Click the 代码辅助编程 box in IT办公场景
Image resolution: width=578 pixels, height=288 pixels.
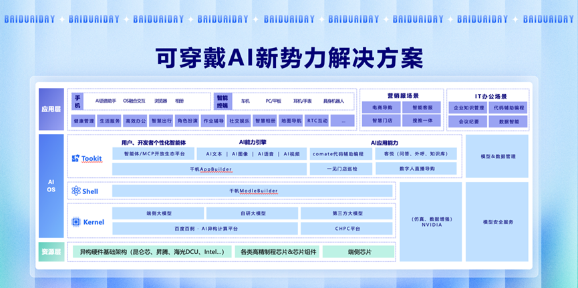[x=509, y=108]
